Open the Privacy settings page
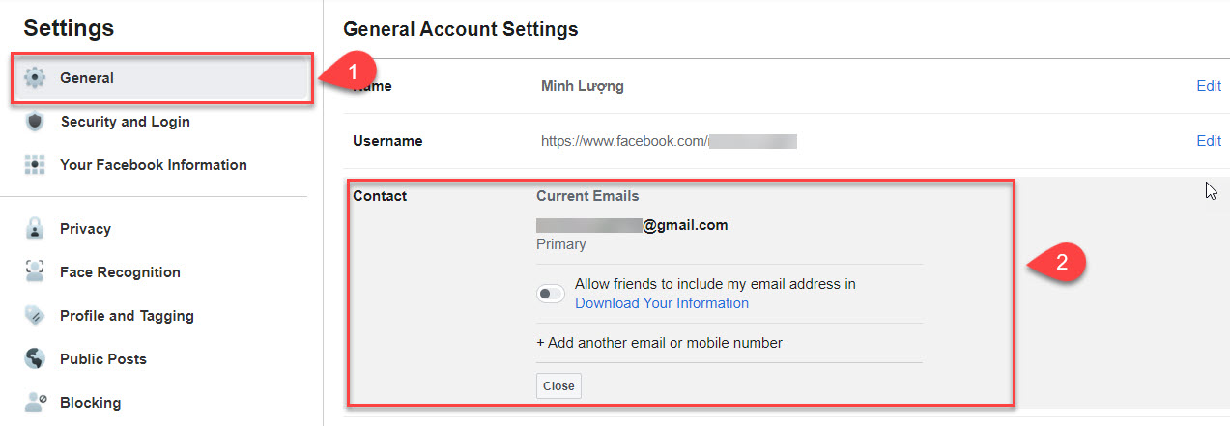 coord(85,229)
